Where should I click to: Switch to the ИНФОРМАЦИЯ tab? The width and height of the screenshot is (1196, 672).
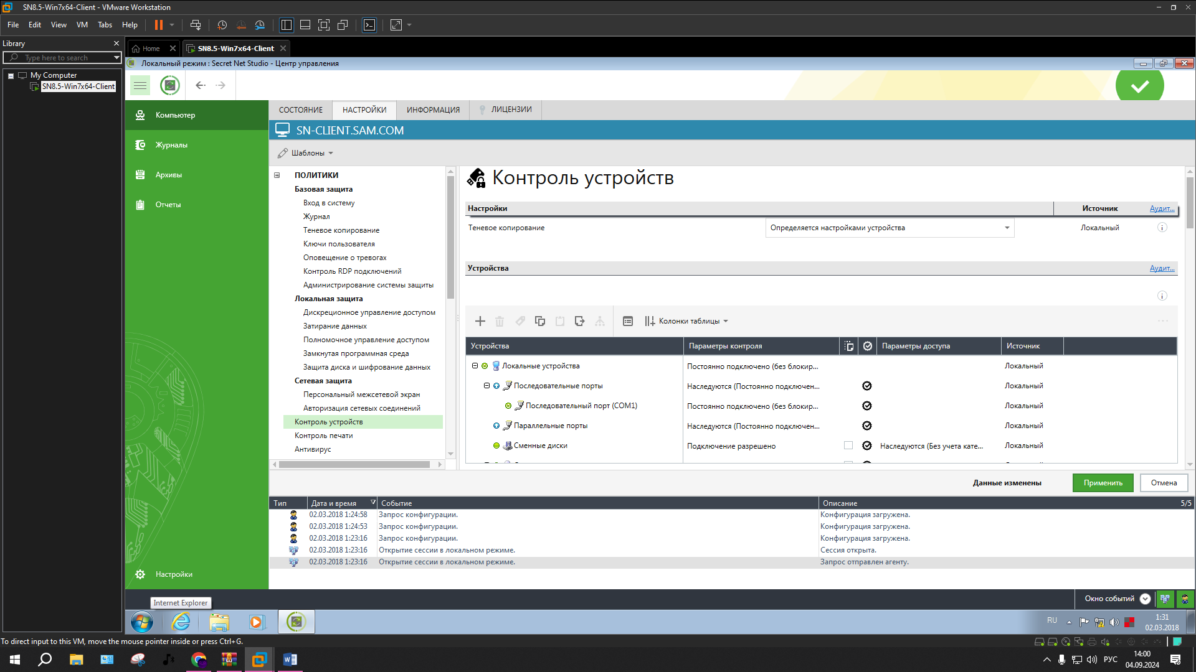click(433, 110)
